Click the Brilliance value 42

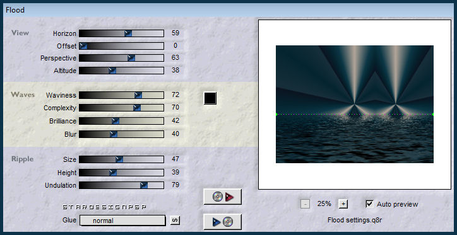point(175,120)
